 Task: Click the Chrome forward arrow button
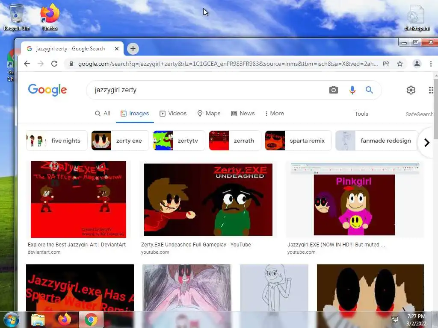click(x=41, y=64)
